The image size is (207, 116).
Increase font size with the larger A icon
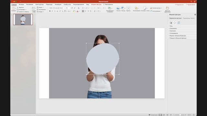pos(72,8)
